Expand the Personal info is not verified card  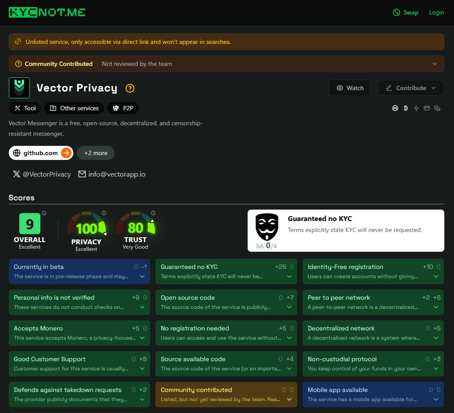[79, 302]
